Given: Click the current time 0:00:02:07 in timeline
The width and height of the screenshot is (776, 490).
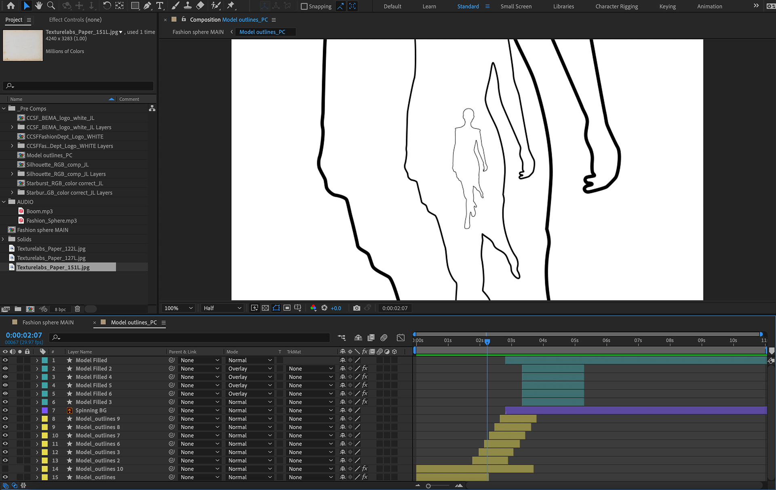Looking at the screenshot, I should pyautogui.click(x=24, y=335).
